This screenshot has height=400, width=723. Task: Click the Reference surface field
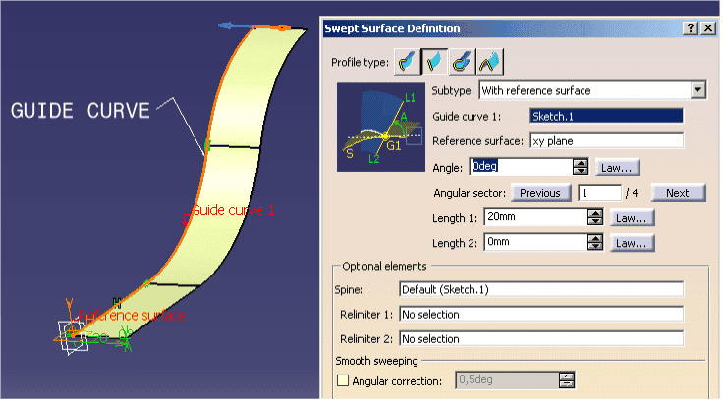coord(605,140)
